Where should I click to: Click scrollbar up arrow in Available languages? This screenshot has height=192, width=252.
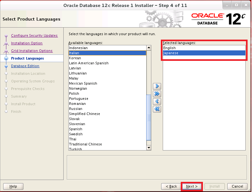click(149, 48)
